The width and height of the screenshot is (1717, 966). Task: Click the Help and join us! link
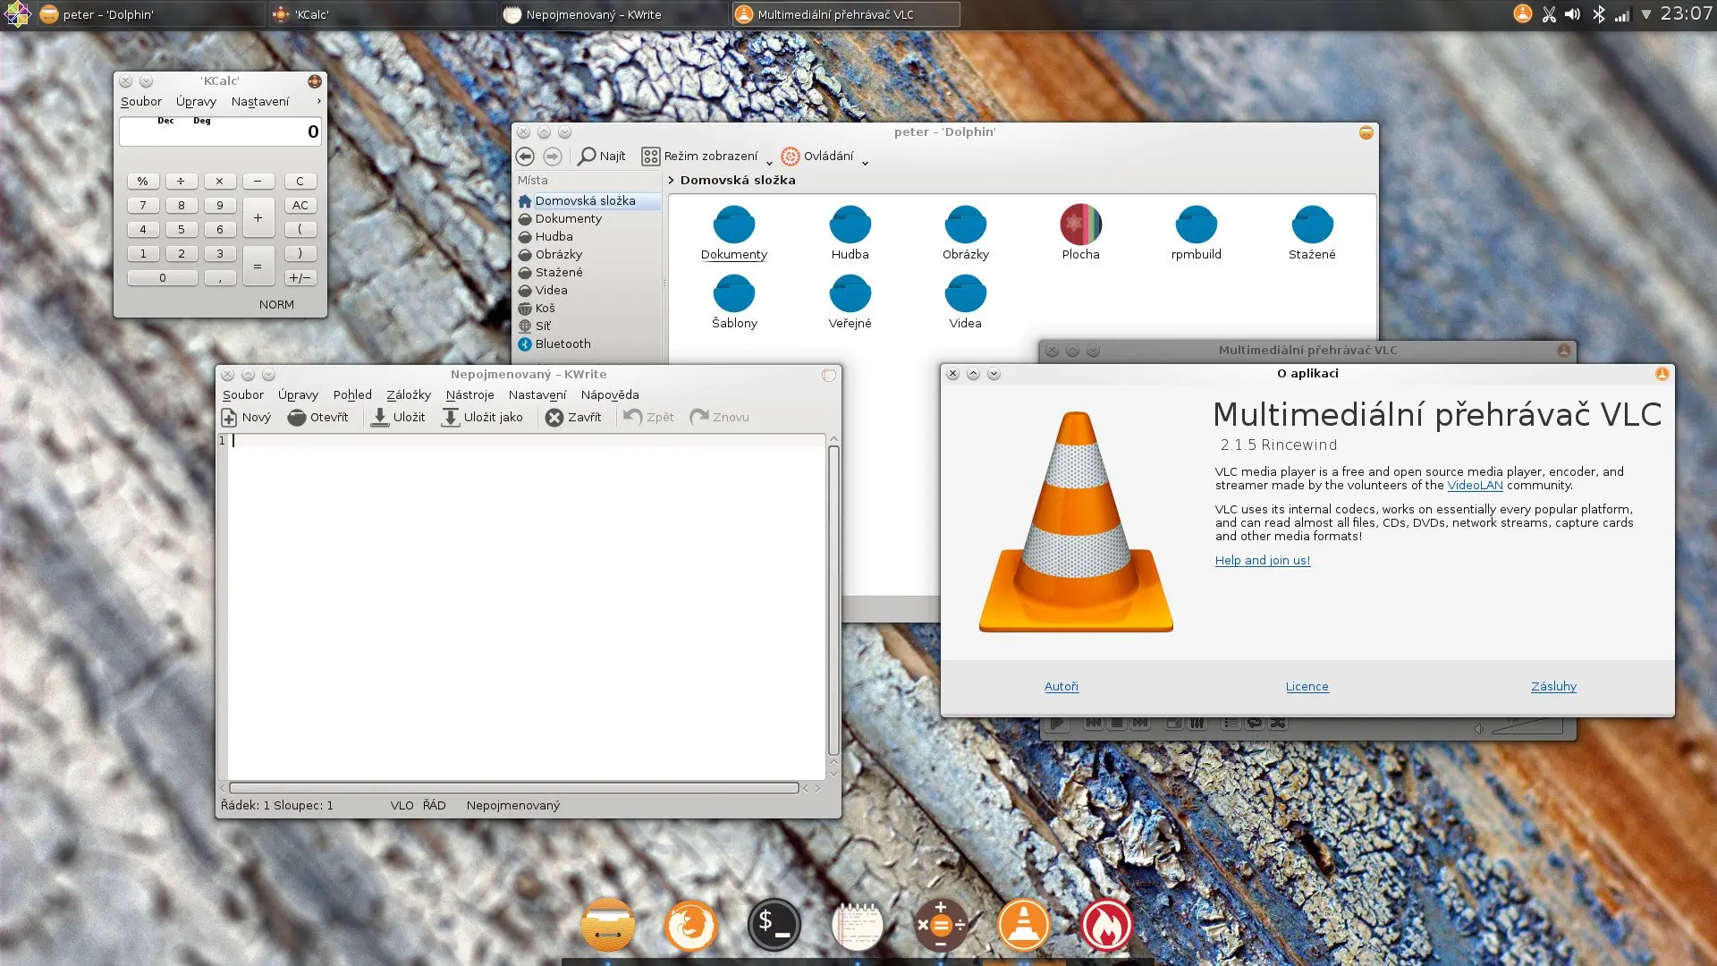click(x=1262, y=561)
